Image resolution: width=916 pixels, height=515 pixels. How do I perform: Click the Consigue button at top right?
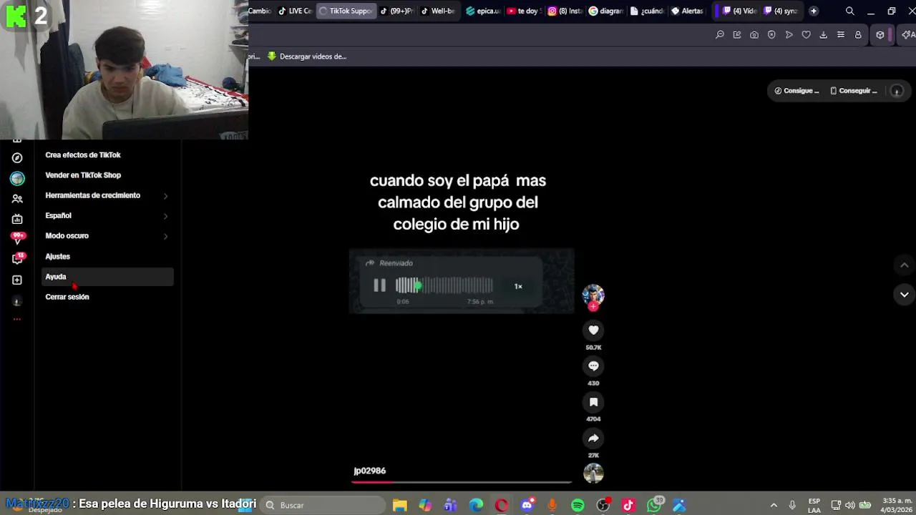tap(796, 91)
